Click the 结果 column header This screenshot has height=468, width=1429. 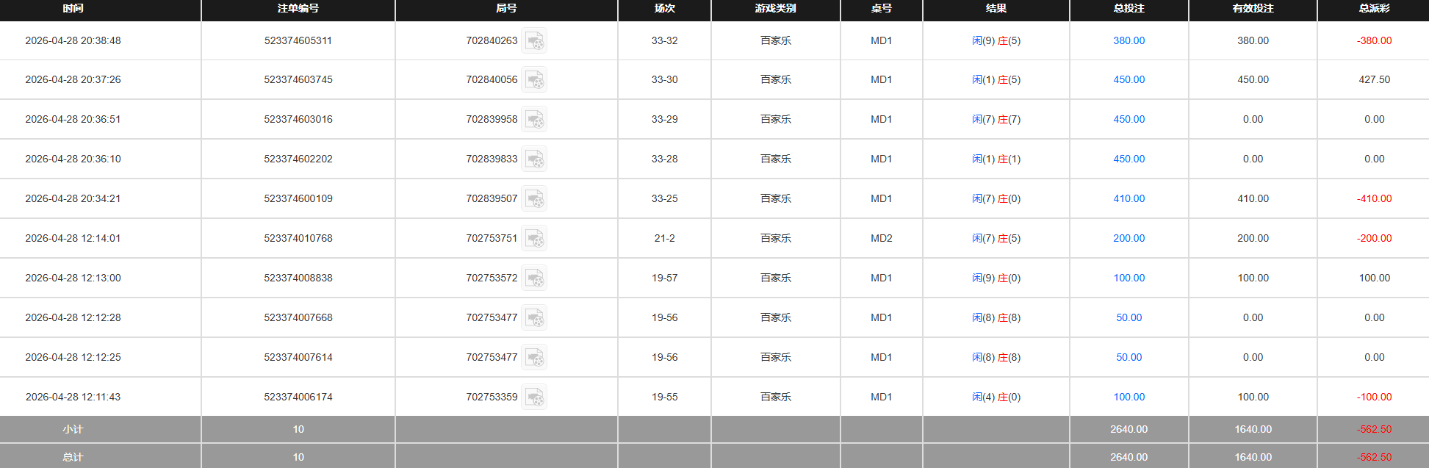(x=996, y=8)
